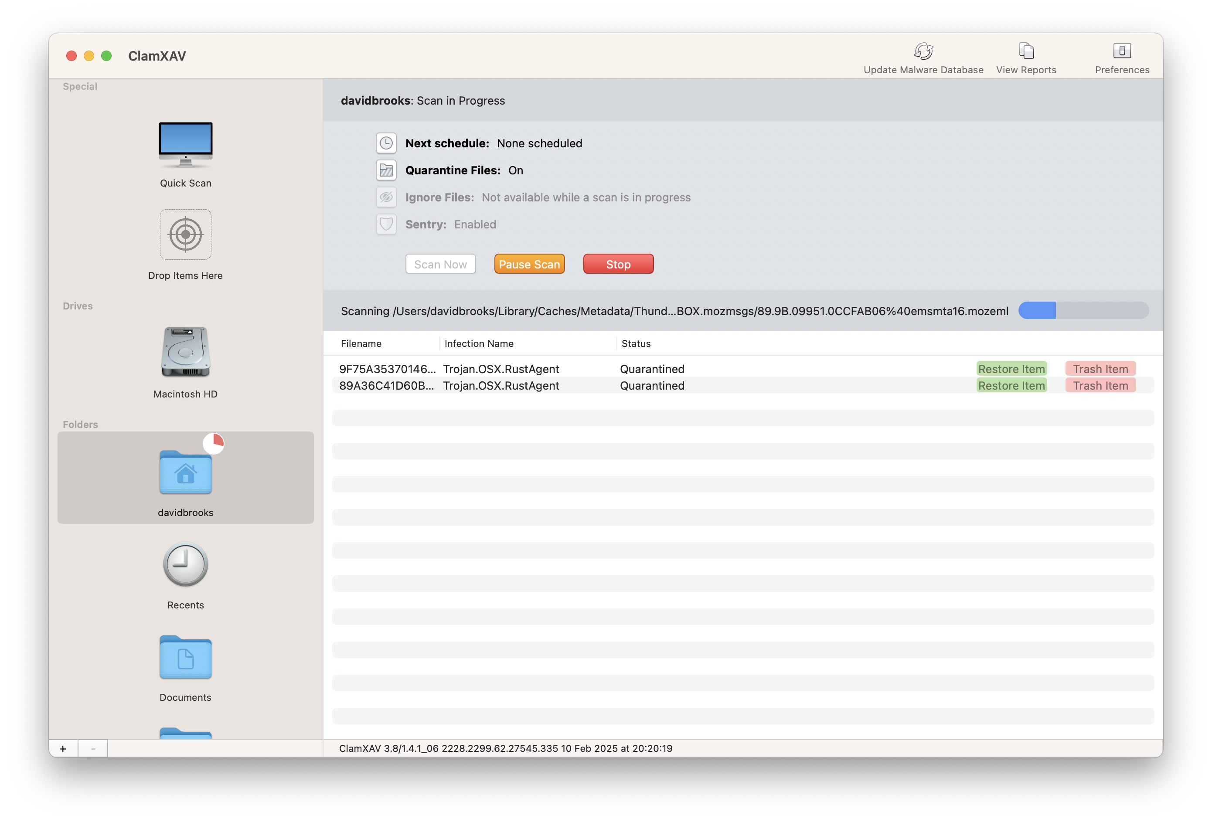
Task: Click the scan progress pie badge on davidbrooks
Action: point(213,444)
